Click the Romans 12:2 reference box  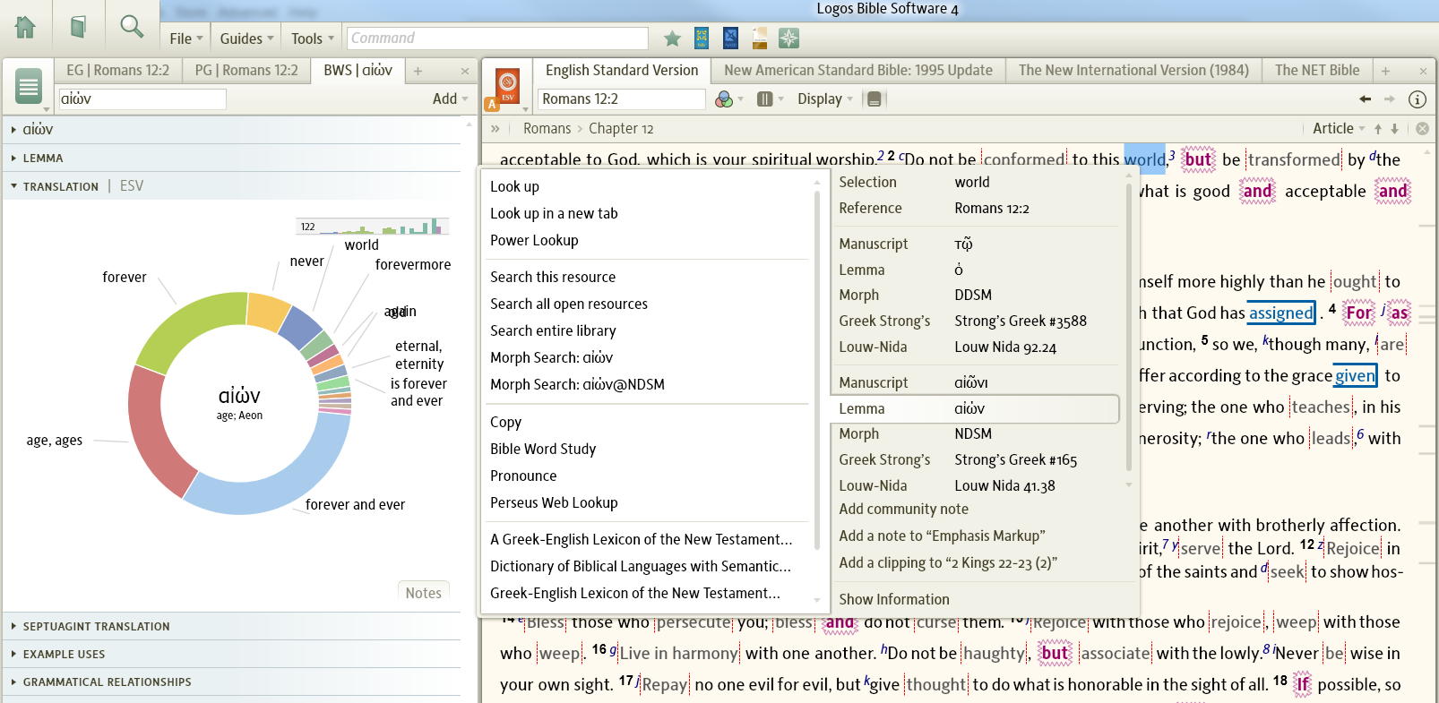point(622,99)
